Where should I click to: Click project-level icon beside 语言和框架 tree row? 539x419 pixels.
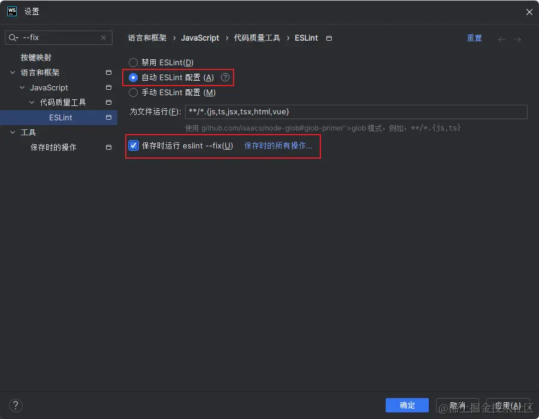click(108, 72)
